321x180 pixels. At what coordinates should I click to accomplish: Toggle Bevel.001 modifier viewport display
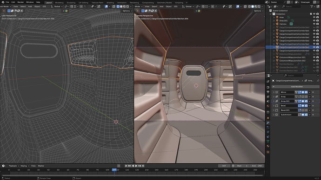click(303, 110)
